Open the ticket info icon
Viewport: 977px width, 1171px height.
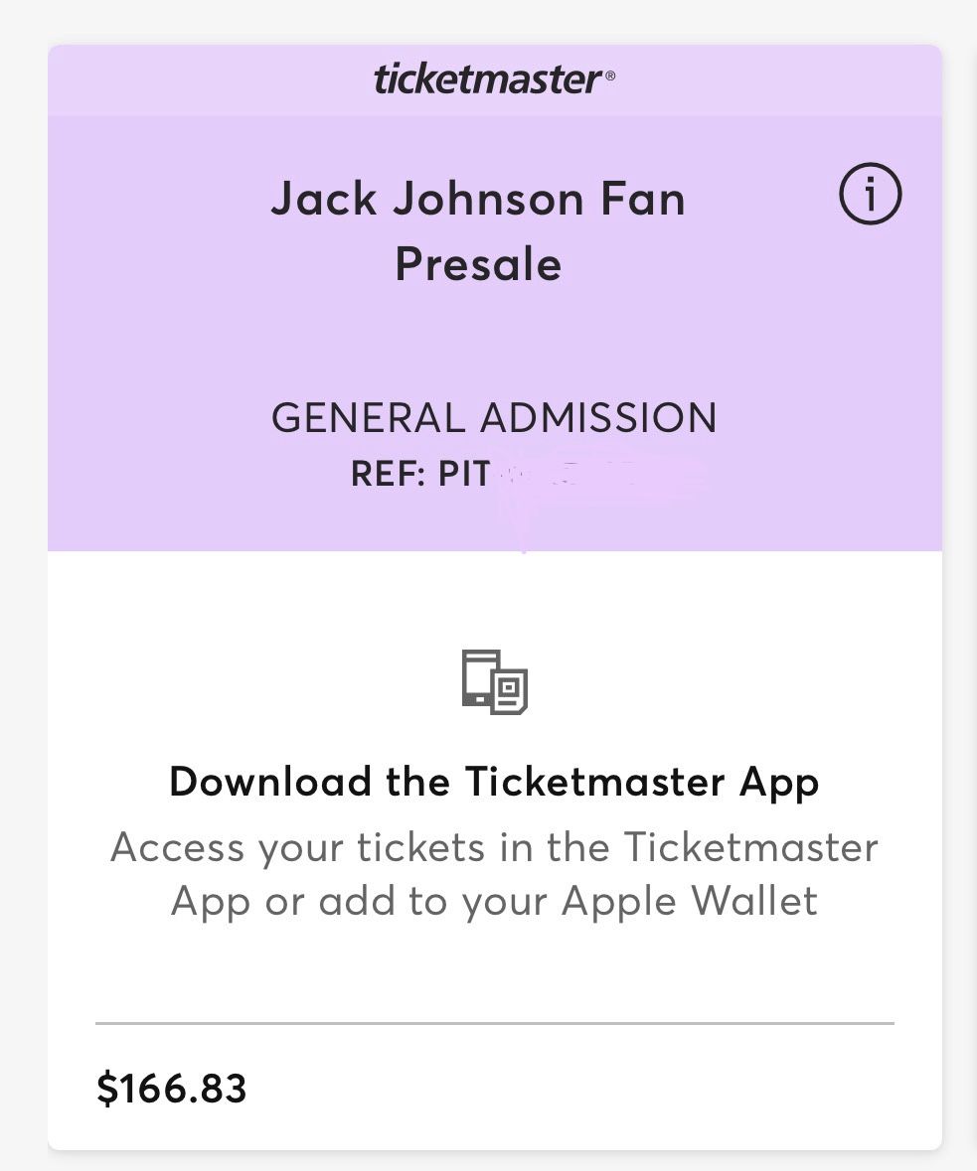870,194
